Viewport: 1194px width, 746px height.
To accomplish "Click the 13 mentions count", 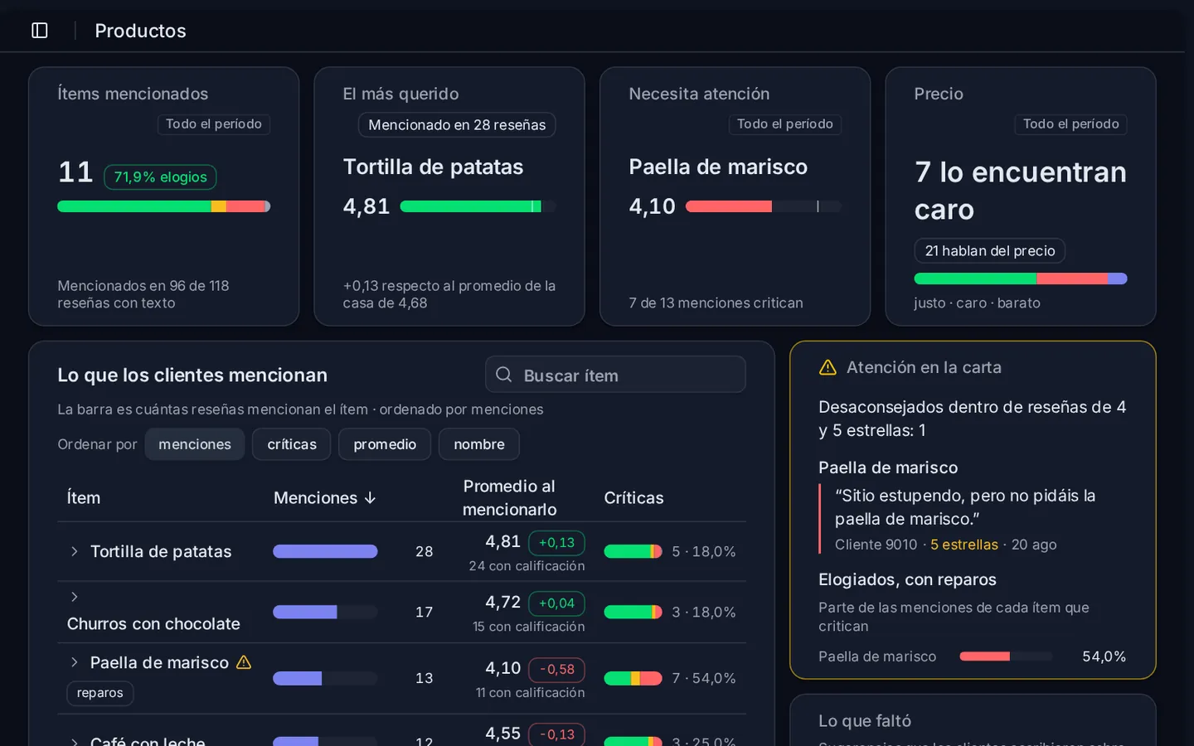I will 425,678.
